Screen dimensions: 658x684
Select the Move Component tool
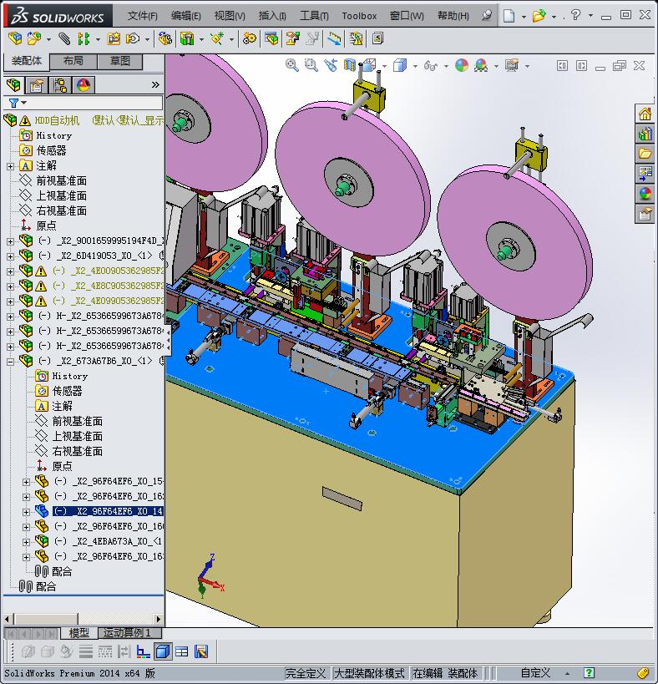coord(133,38)
